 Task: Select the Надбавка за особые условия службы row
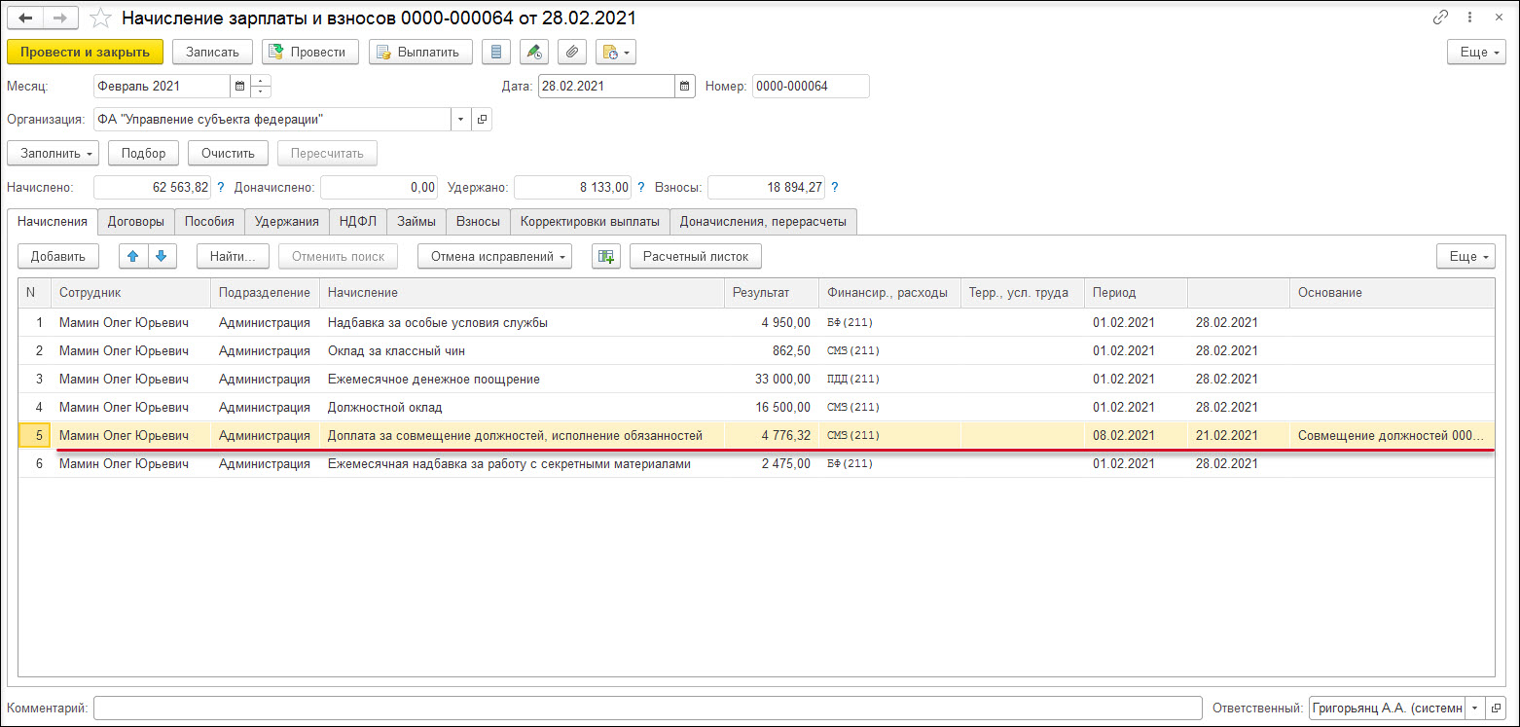756,322
